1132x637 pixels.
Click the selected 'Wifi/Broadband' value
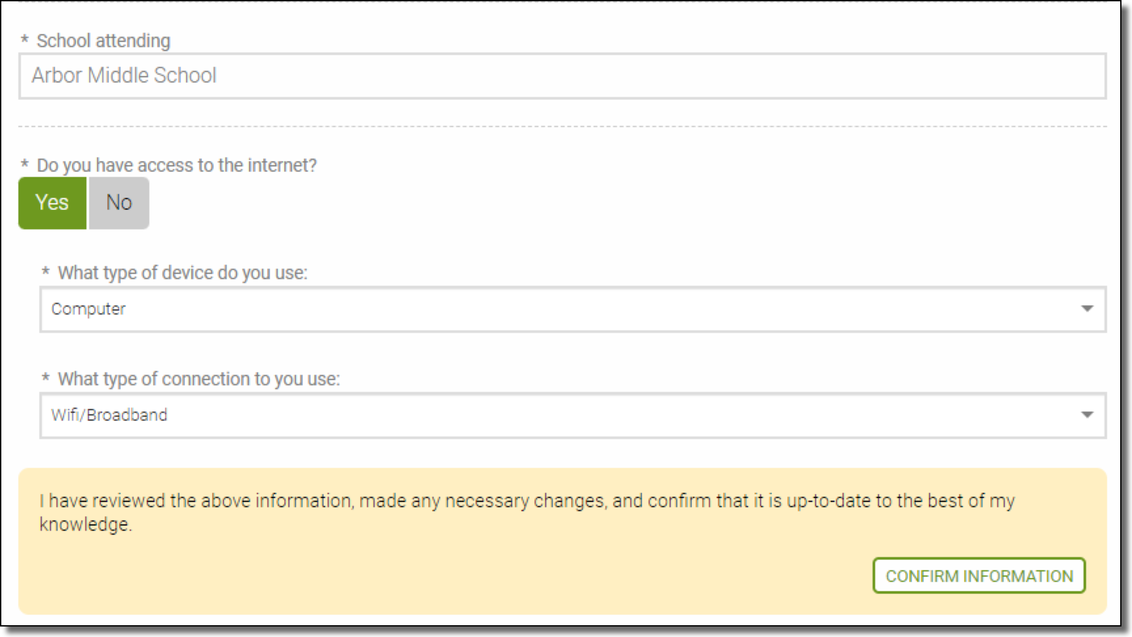pyautogui.click(x=109, y=415)
